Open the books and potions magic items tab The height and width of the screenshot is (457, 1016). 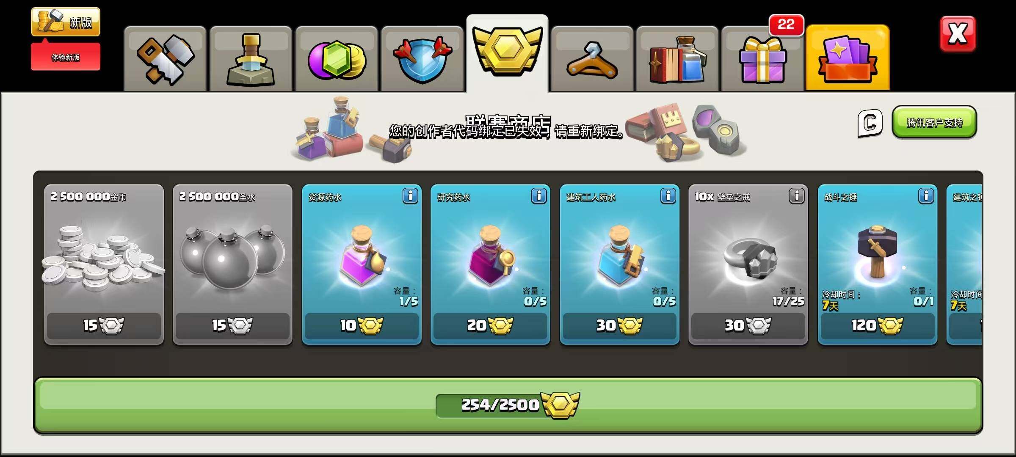tap(677, 59)
